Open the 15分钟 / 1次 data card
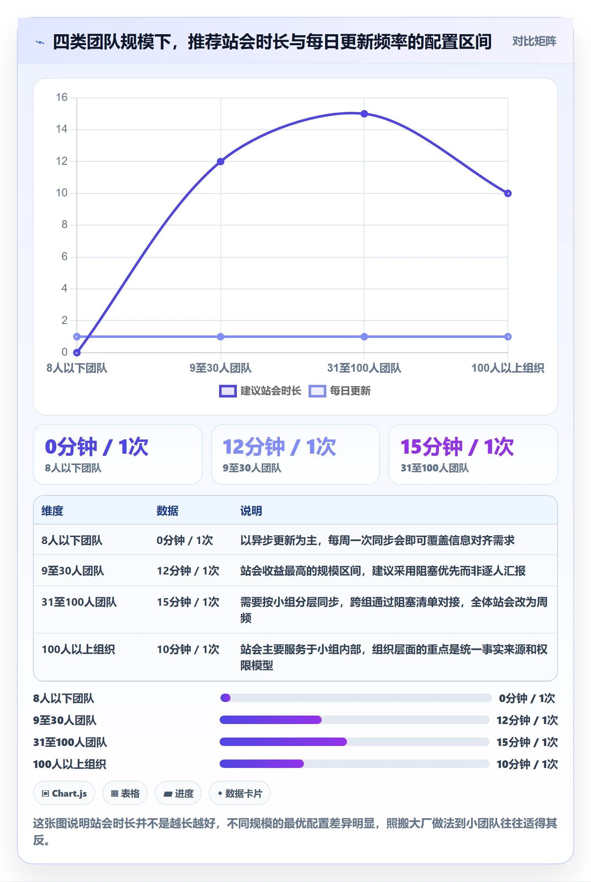This screenshot has width=591, height=882. (x=473, y=455)
